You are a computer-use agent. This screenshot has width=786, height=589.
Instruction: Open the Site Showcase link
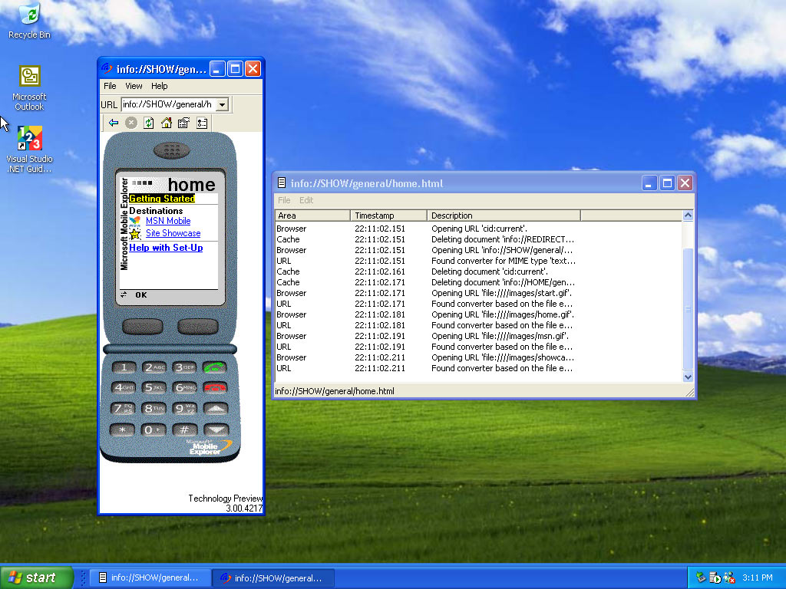(x=173, y=233)
